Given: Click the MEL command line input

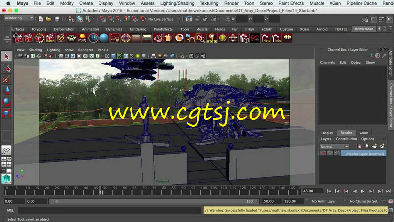Looking at the screenshot, I should click(x=110, y=210).
